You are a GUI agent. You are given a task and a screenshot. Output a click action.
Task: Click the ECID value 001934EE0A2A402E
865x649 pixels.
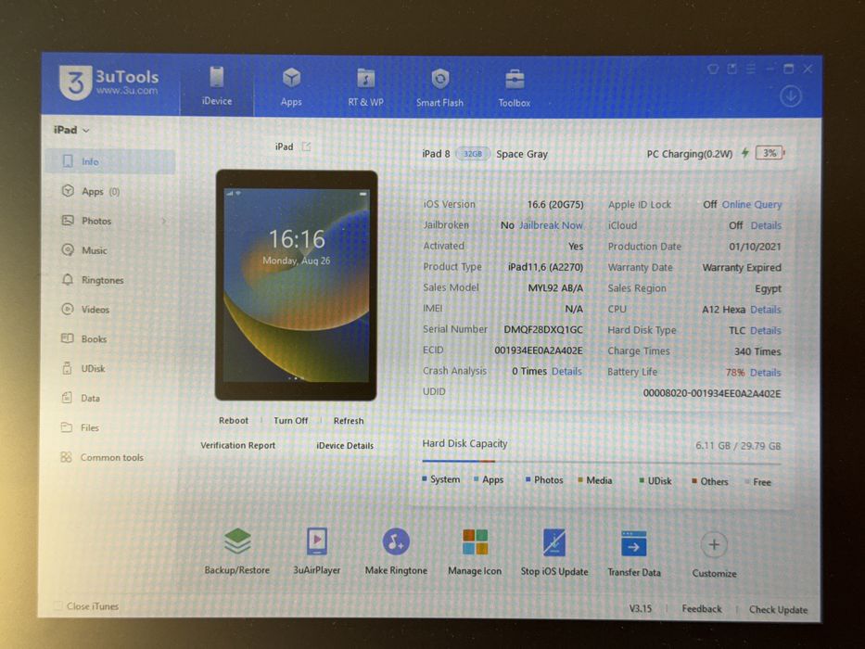pos(539,350)
